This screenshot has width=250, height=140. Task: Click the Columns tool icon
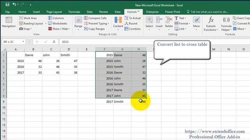(50, 18)
